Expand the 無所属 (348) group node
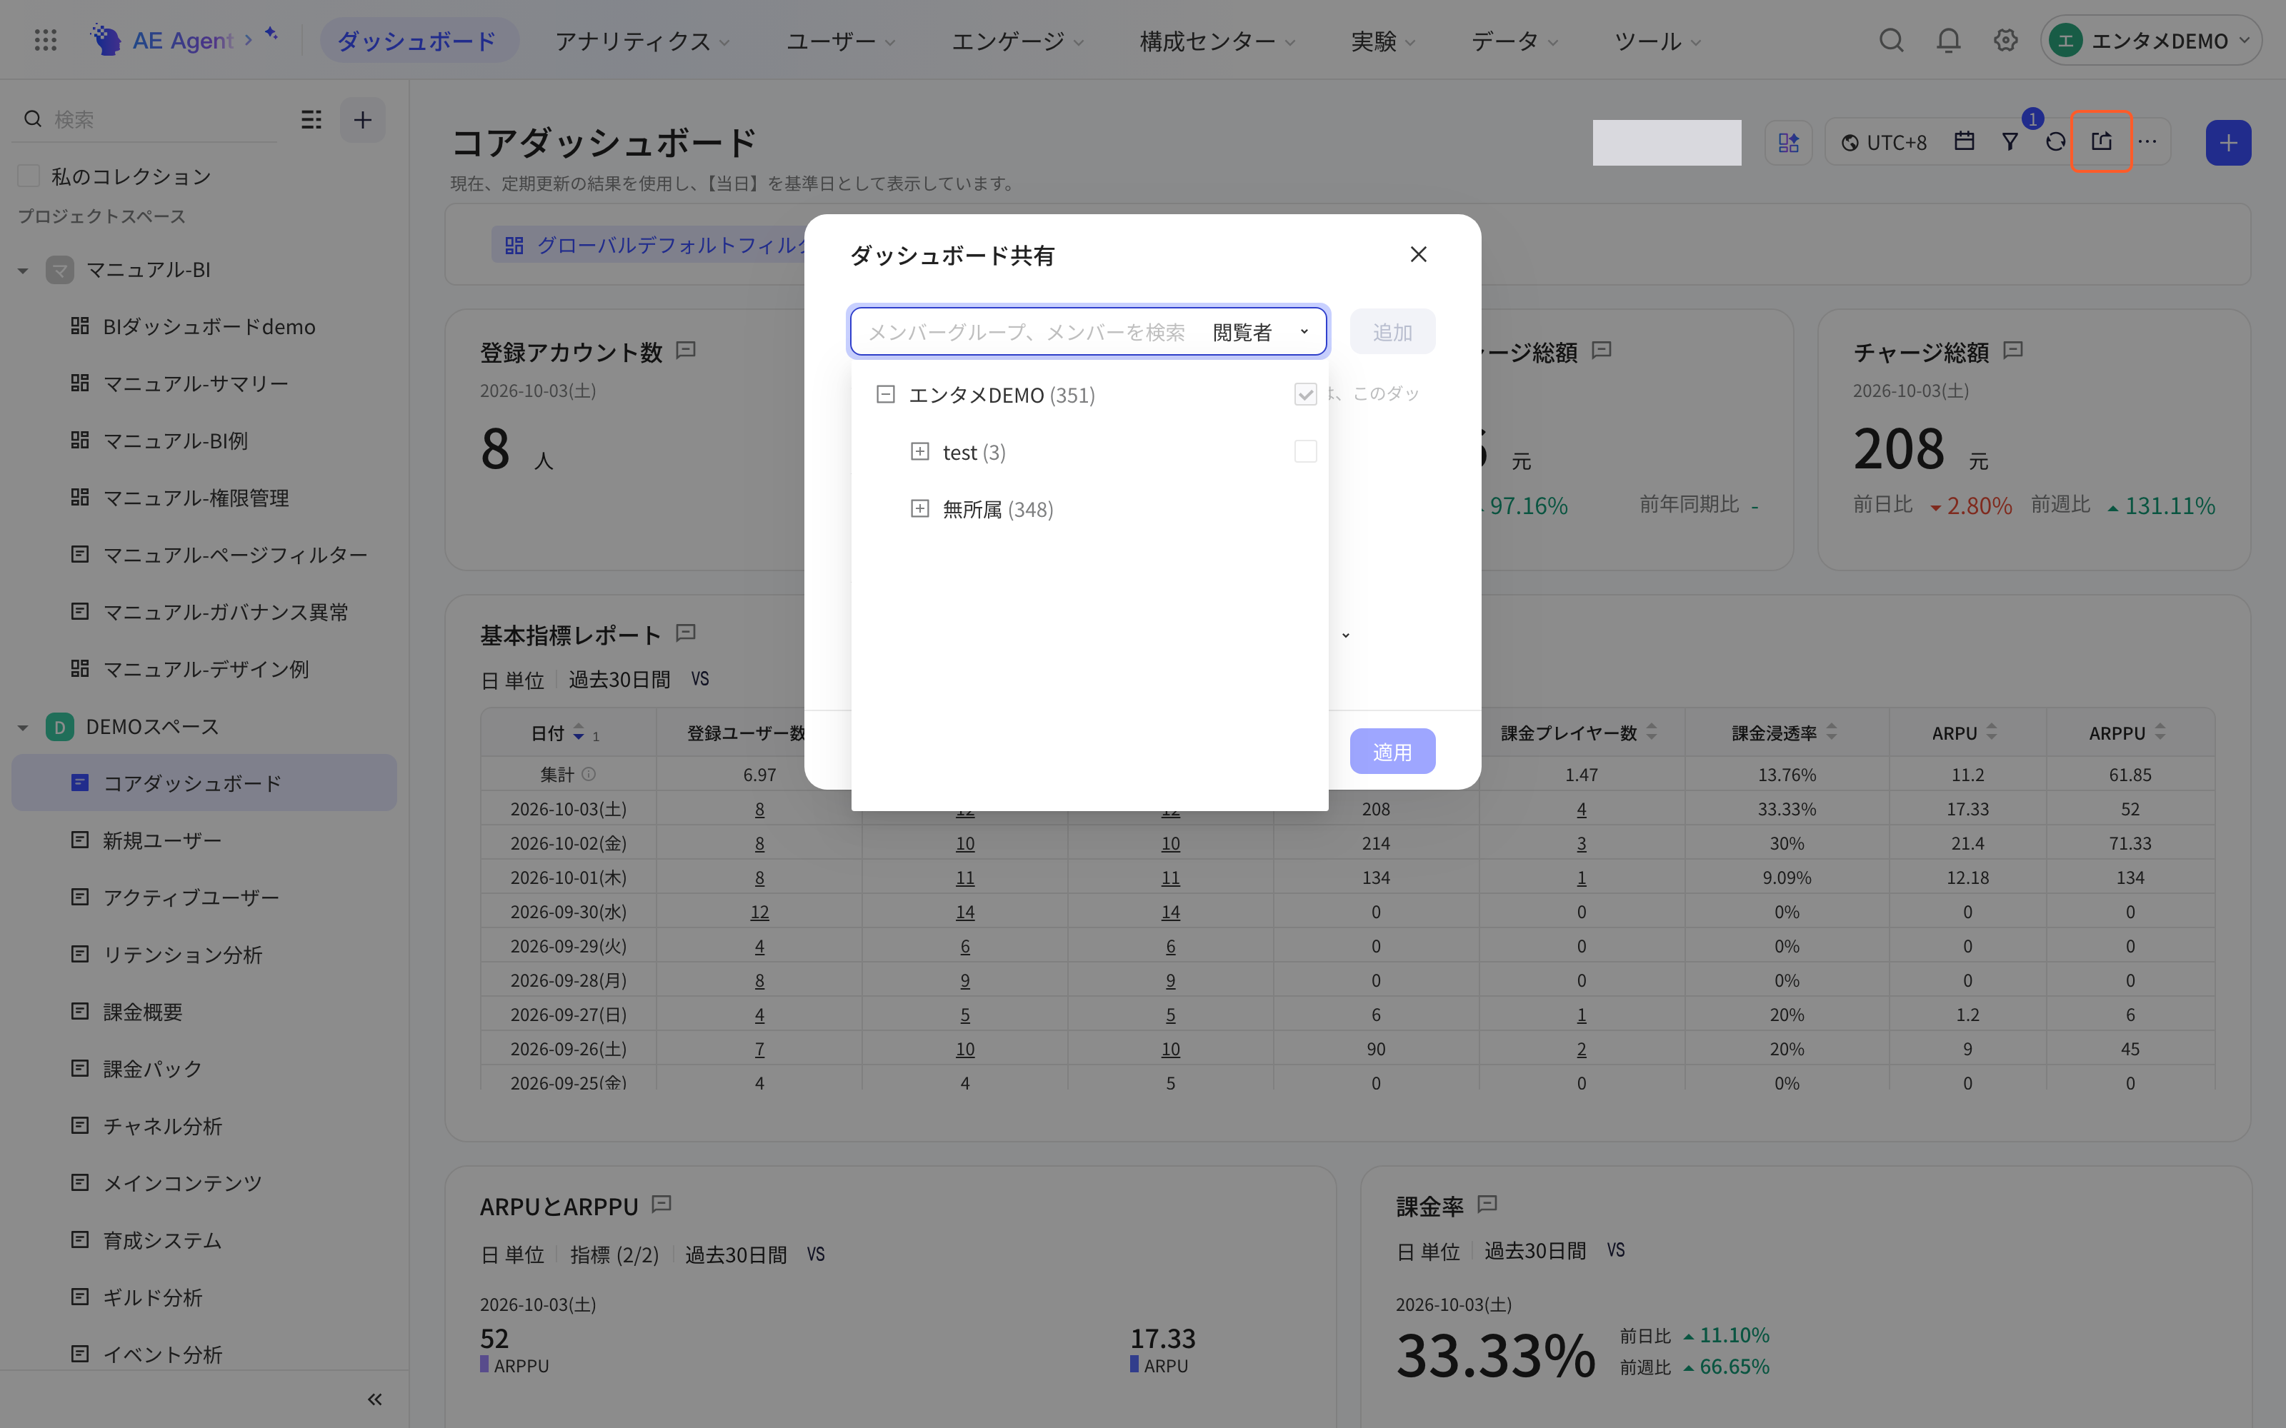This screenshot has width=2286, height=1428. tap(919, 508)
